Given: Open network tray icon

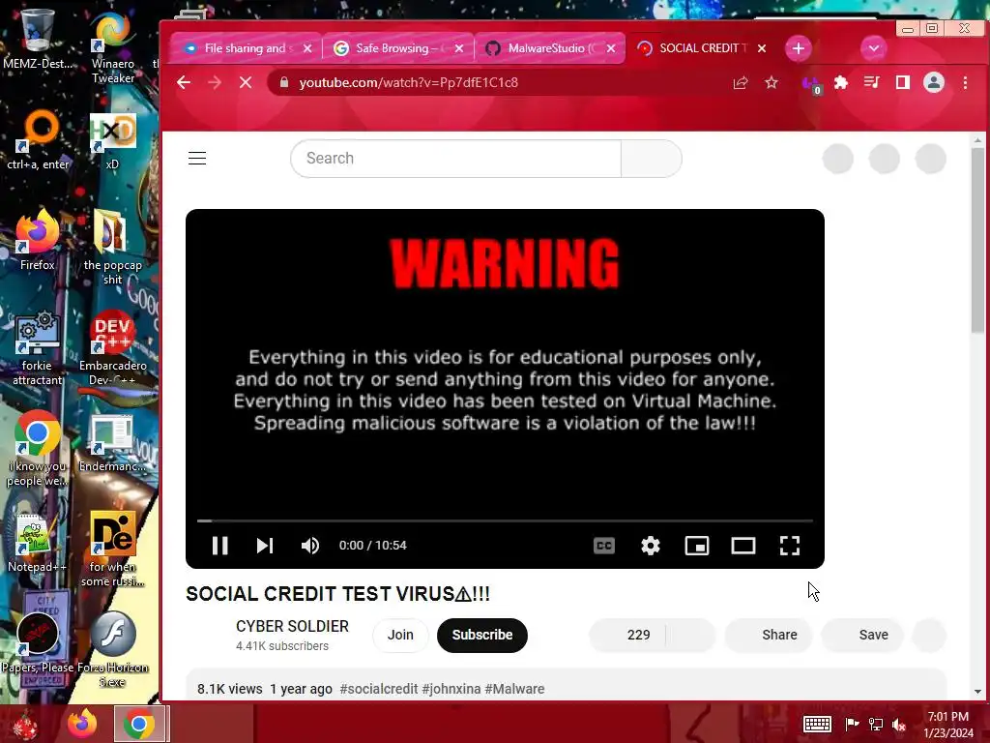Looking at the screenshot, I should pos(876,724).
